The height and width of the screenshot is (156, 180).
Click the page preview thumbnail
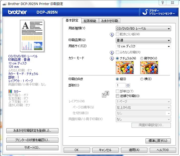pos(32,36)
